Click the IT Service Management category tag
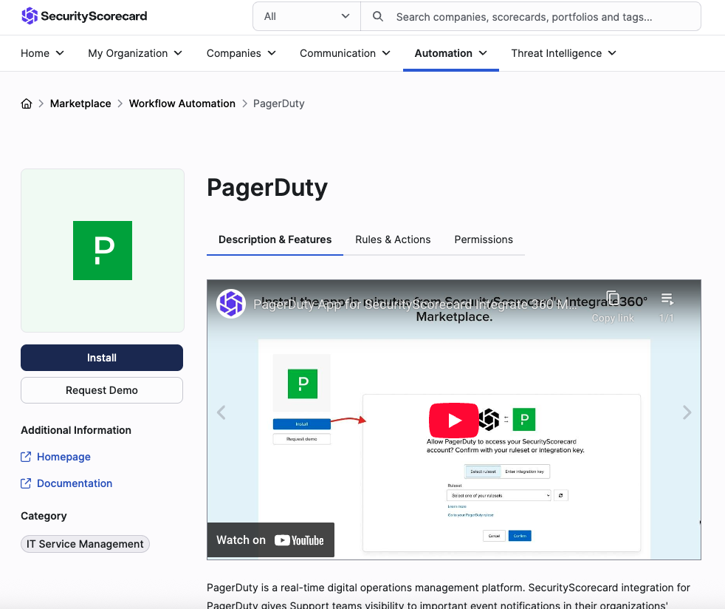This screenshot has width=725, height=609. click(85, 544)
